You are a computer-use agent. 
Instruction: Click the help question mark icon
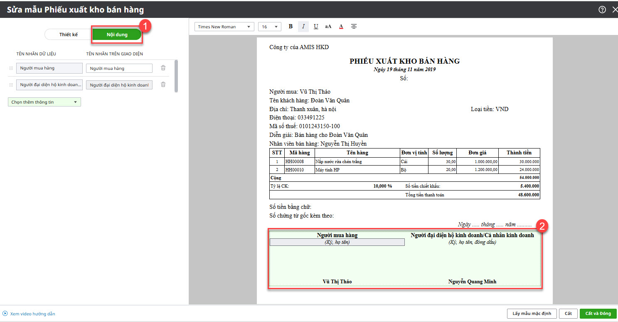[x=602, y=10]
